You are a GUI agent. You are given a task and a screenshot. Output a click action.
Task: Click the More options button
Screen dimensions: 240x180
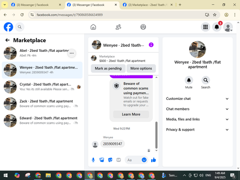[141, 69]
